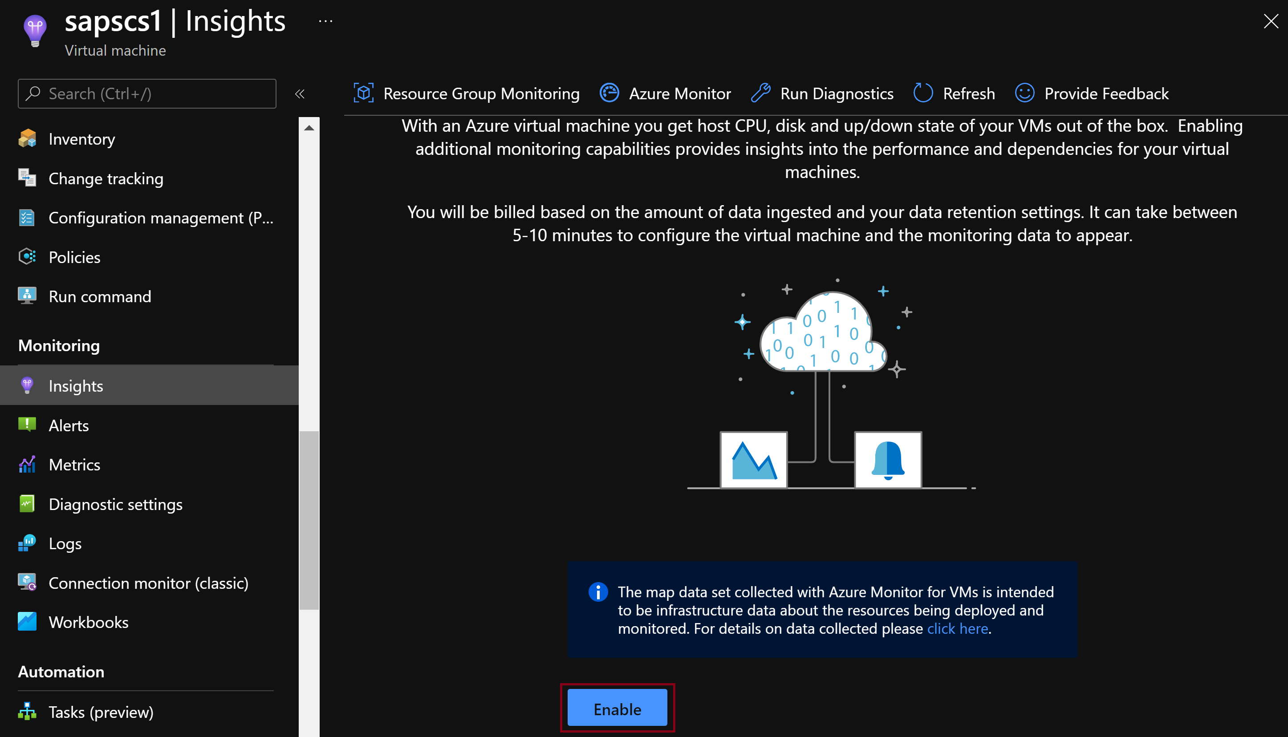The height and width of the screenshot is (737, 1288).
Task: Click the info icon in the notice banner
Action: coord(598,592)
